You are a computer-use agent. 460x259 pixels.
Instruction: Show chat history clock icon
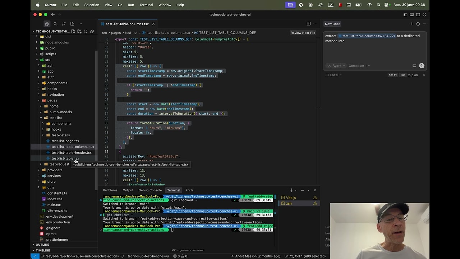pos(418,24)
